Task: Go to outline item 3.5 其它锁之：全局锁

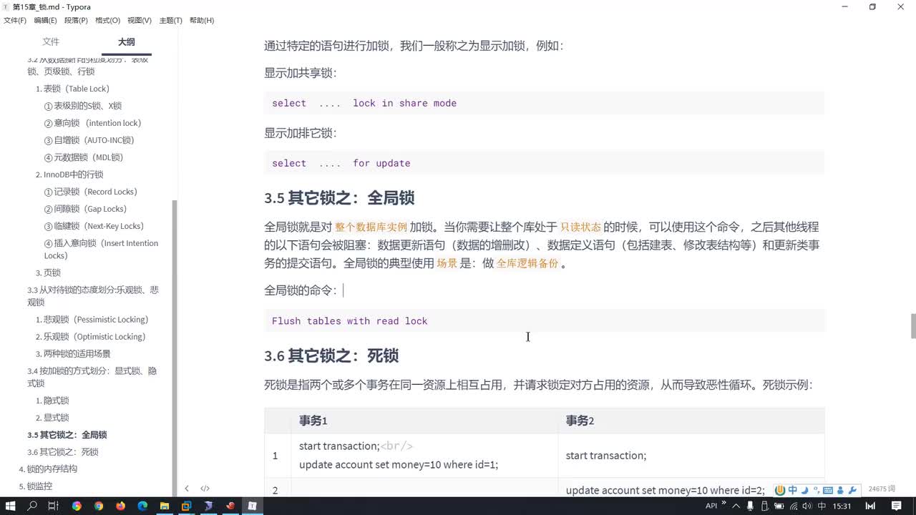Action: tap(67, 435)
